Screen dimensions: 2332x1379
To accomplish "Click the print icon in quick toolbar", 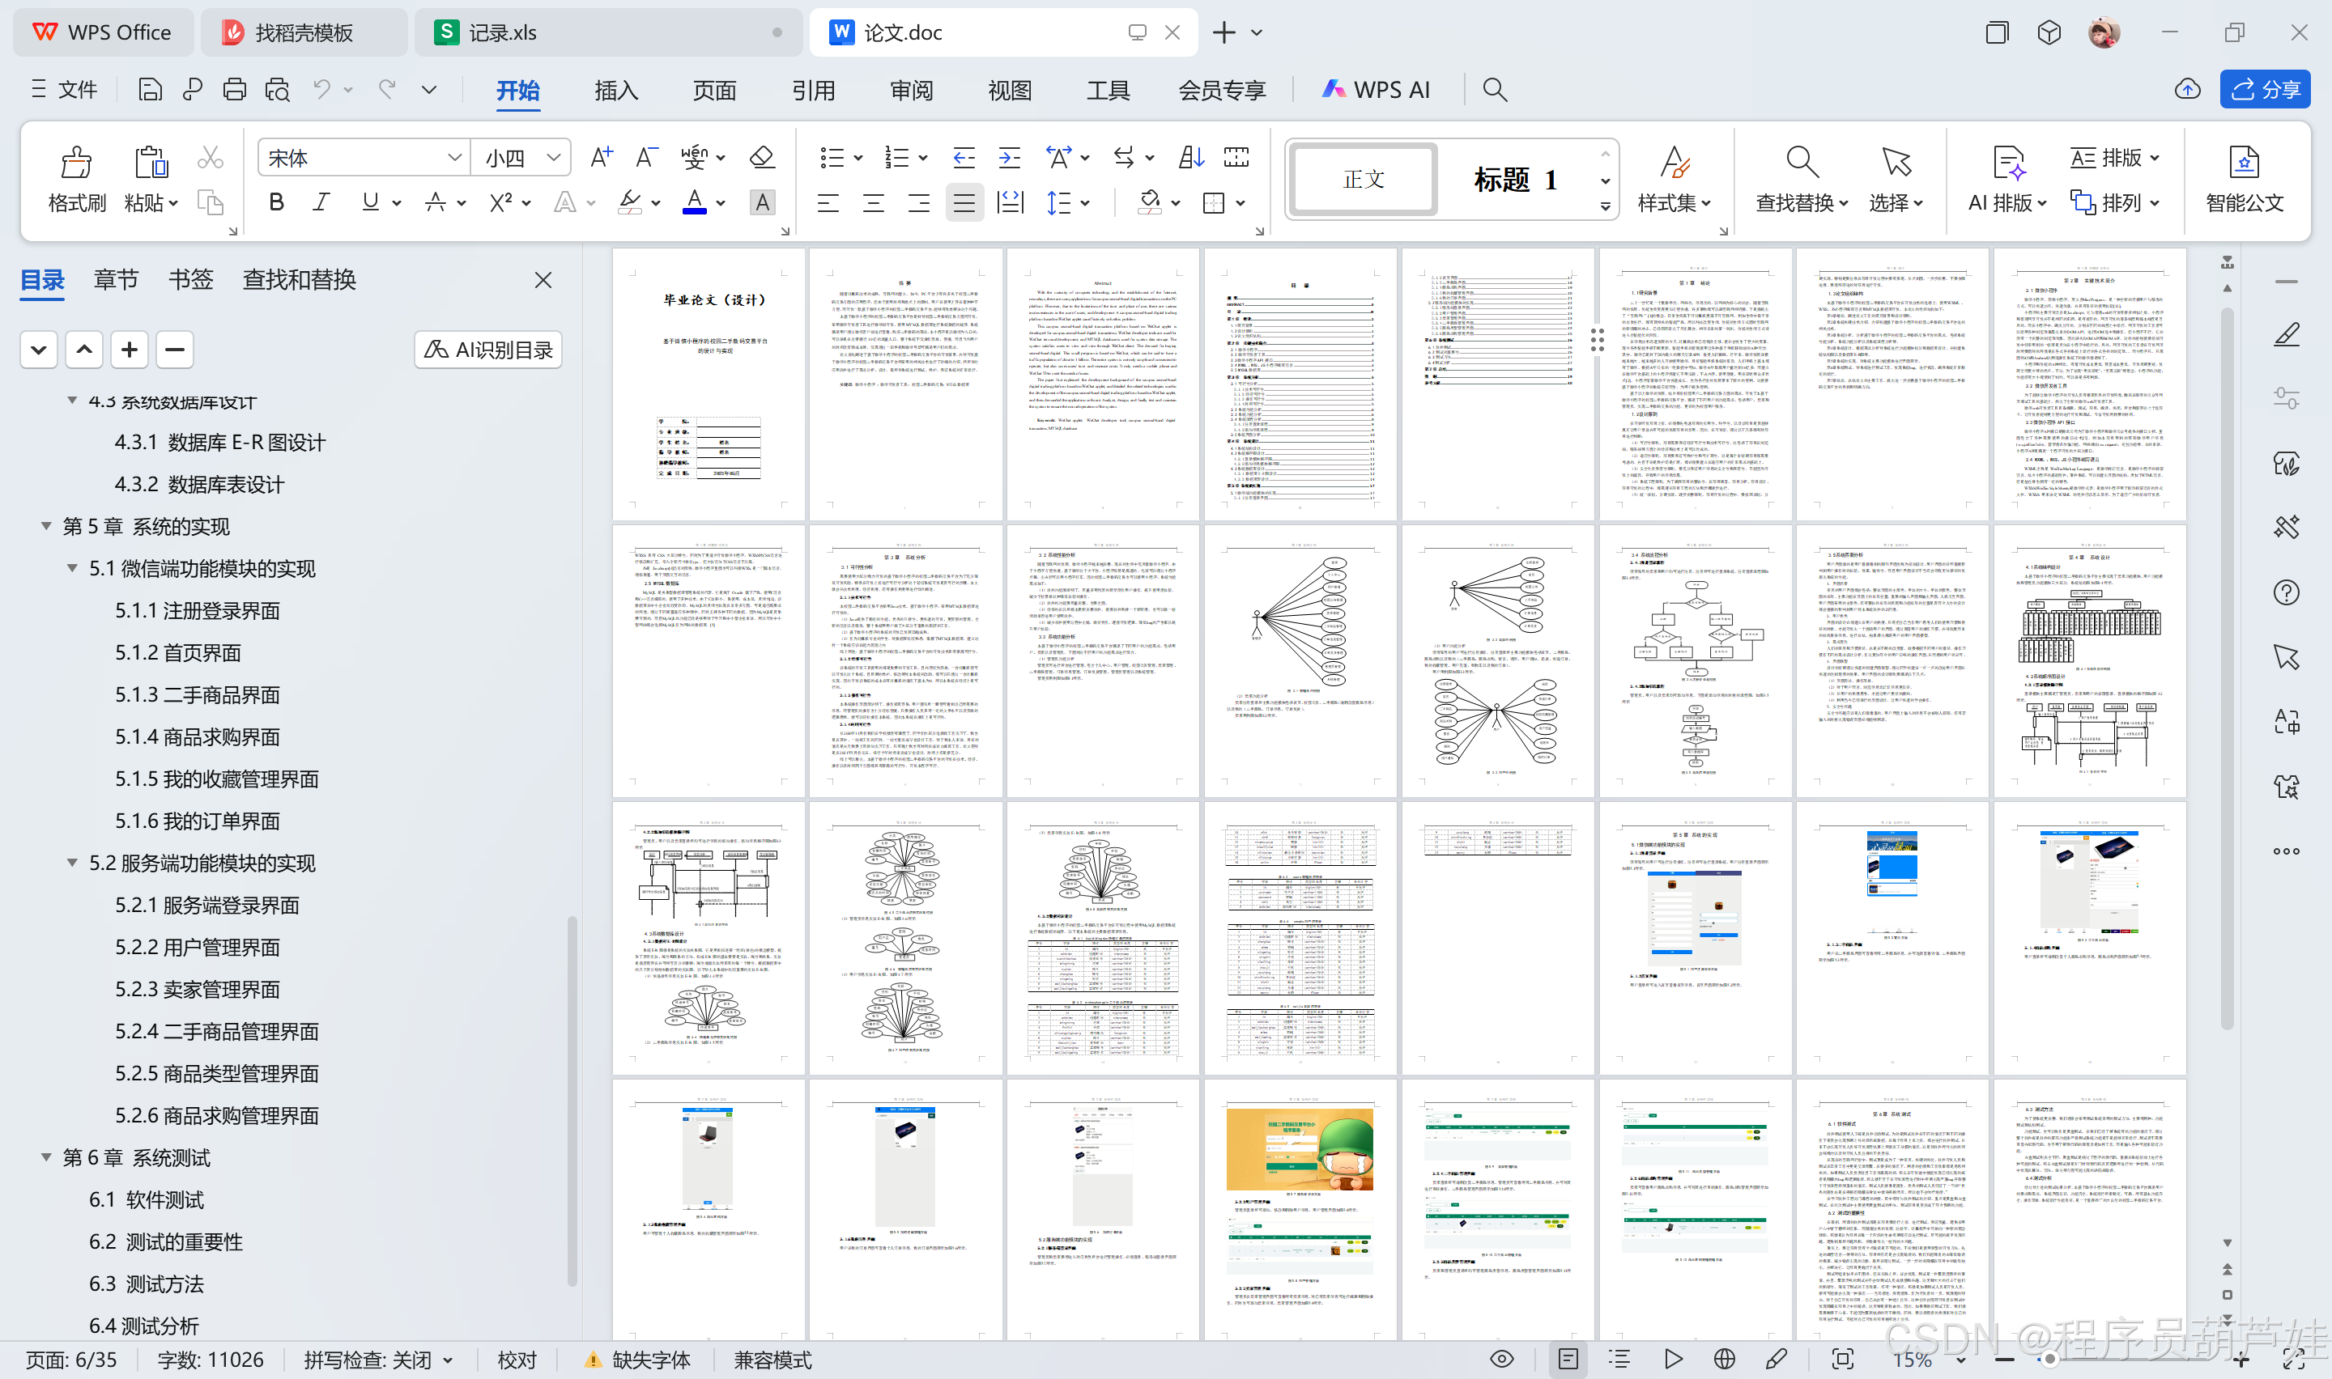I will click(234, 89).
